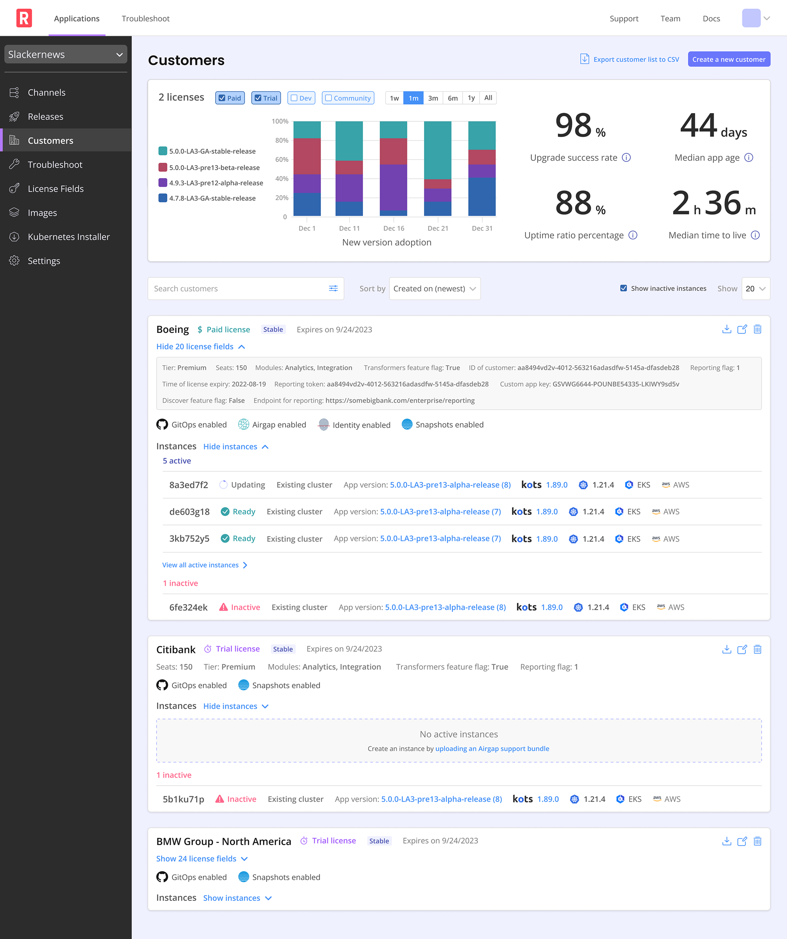Click the Citibank Trial license clock icon
The width and height of the screenshot is (787, 939).
208,649
